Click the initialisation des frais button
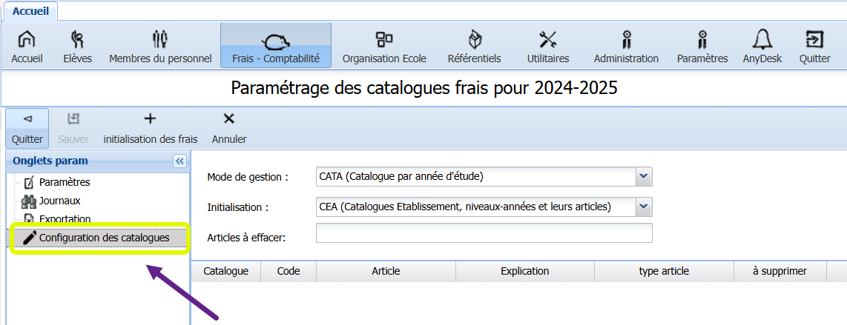Image resolution: width=847 pixels, height=325 pixels. (150, 128)
